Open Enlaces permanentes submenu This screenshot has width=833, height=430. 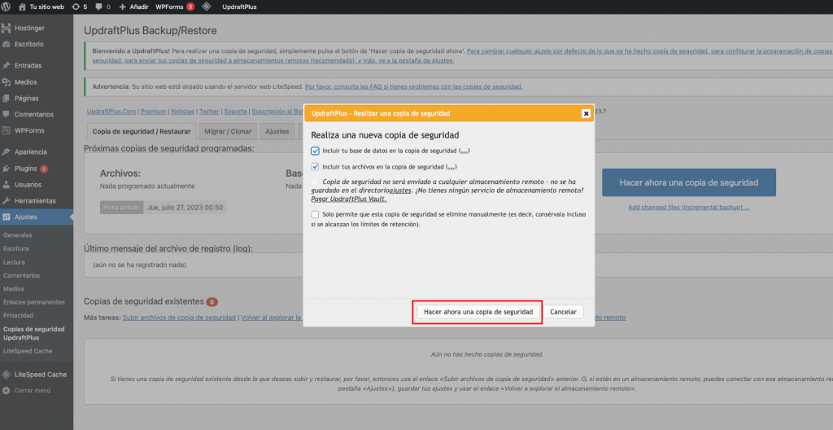point(34,302)
